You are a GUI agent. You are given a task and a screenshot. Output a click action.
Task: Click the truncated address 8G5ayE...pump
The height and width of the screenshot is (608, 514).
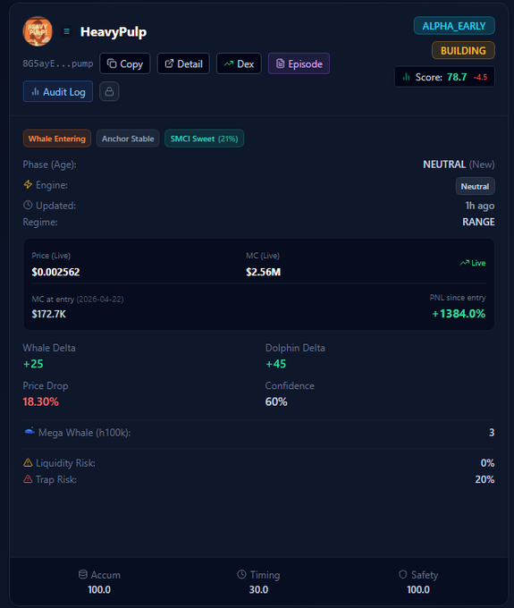(58, 63)
